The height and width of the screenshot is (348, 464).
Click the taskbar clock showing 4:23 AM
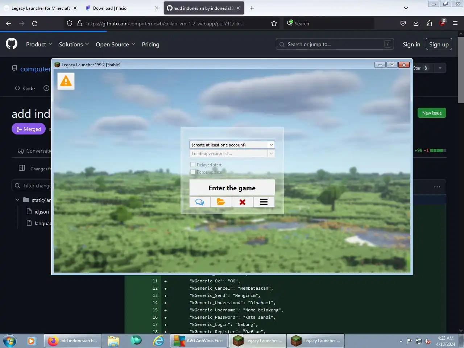coord(446,341)
